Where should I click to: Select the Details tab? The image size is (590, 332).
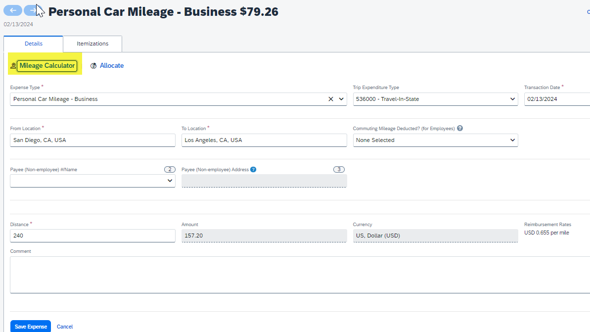[x=34, y=44]
